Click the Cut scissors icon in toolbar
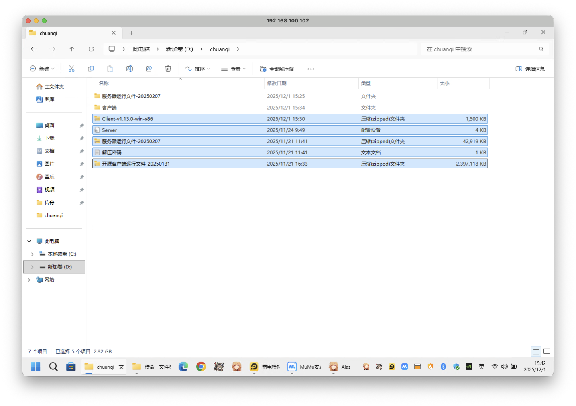This screenshot has width=576, height=406. pos(71,69)
